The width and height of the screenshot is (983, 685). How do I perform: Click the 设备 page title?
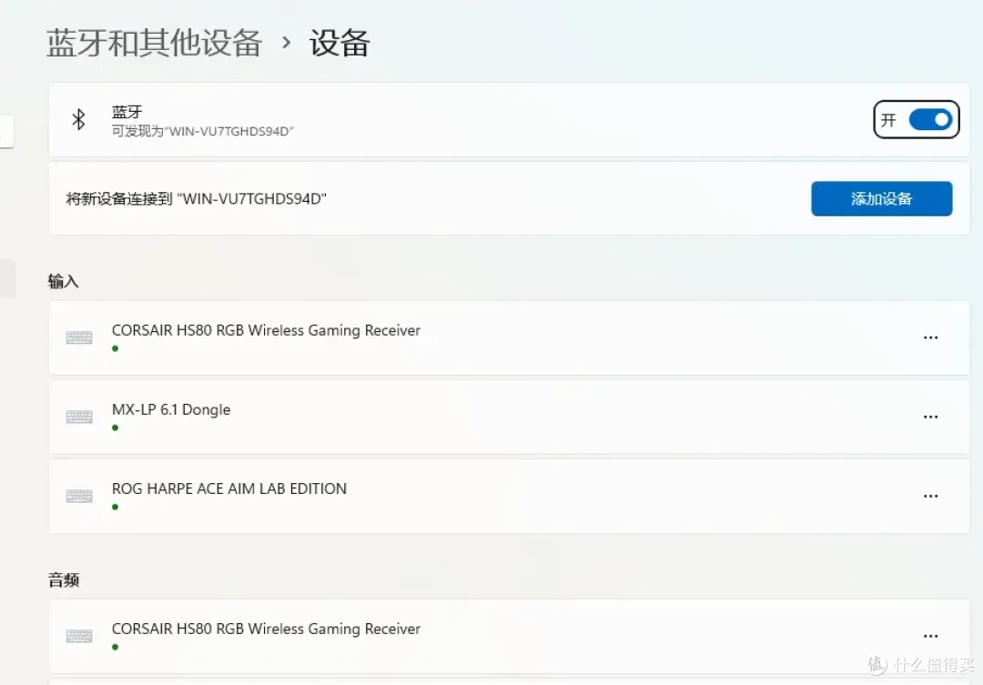point(339,44)
